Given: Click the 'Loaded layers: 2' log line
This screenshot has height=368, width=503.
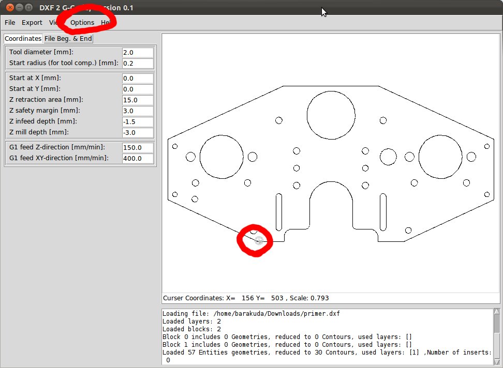Looking at the screenshot, I should pos(191,321).
